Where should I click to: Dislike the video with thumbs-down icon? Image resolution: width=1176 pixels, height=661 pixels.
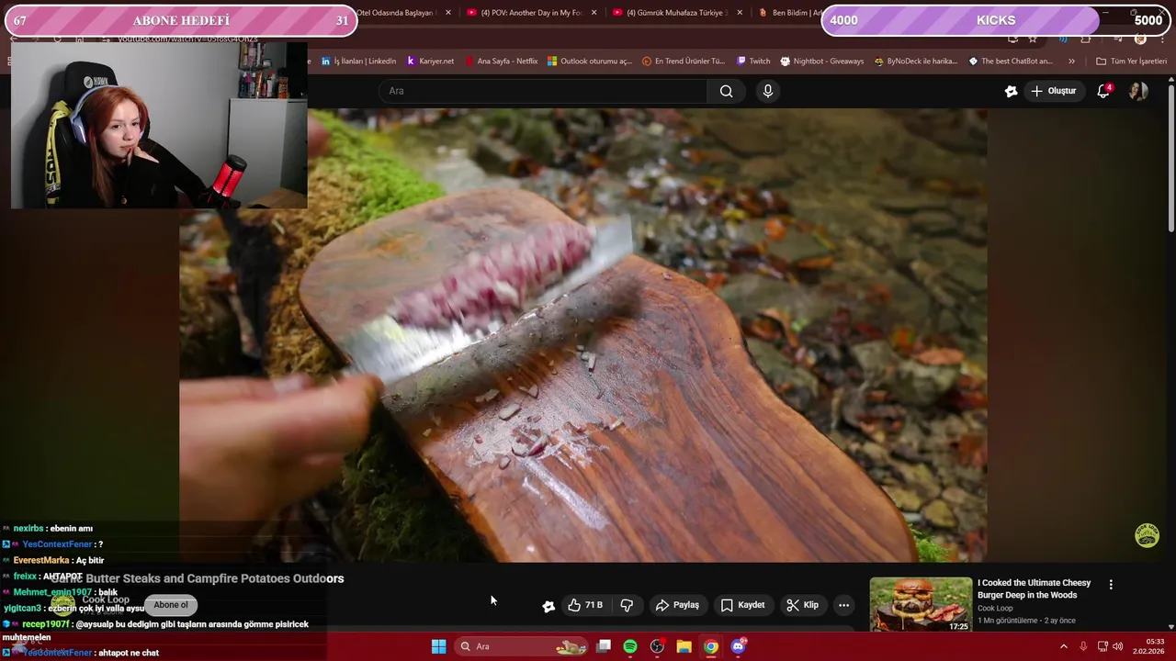(x=627, y=605)
